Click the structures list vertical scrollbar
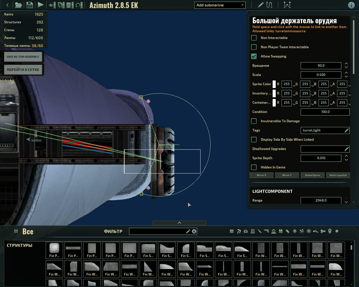Viewport: 359px width, 287px height. (351, 247)
